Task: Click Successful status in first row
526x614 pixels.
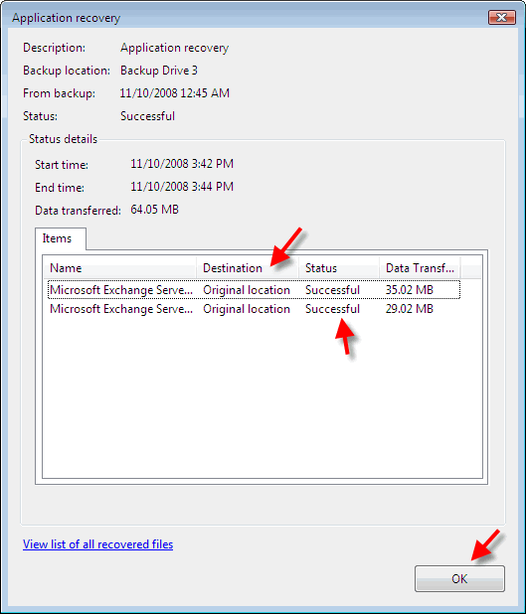Action: point(332,290)
